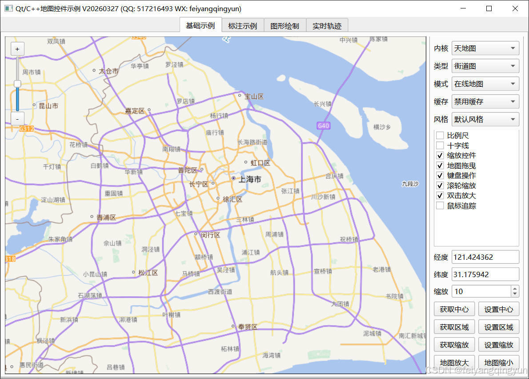Switch to the 标注示例 tab

243,26
